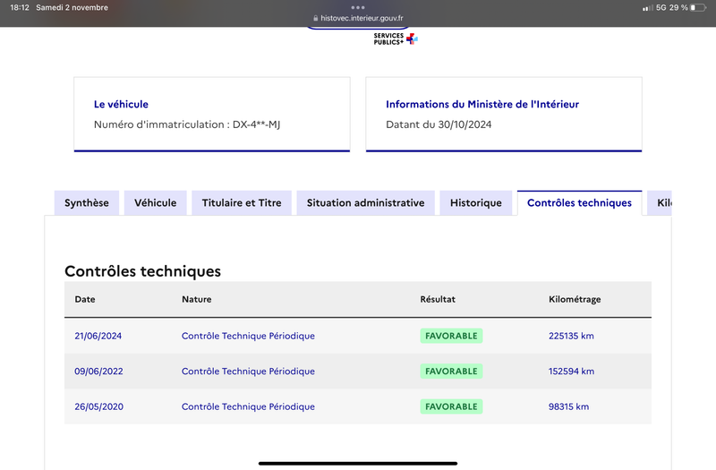Click the Nature column header
The width and height of the screenshot is (716, 470).
[x=196, y=299]
